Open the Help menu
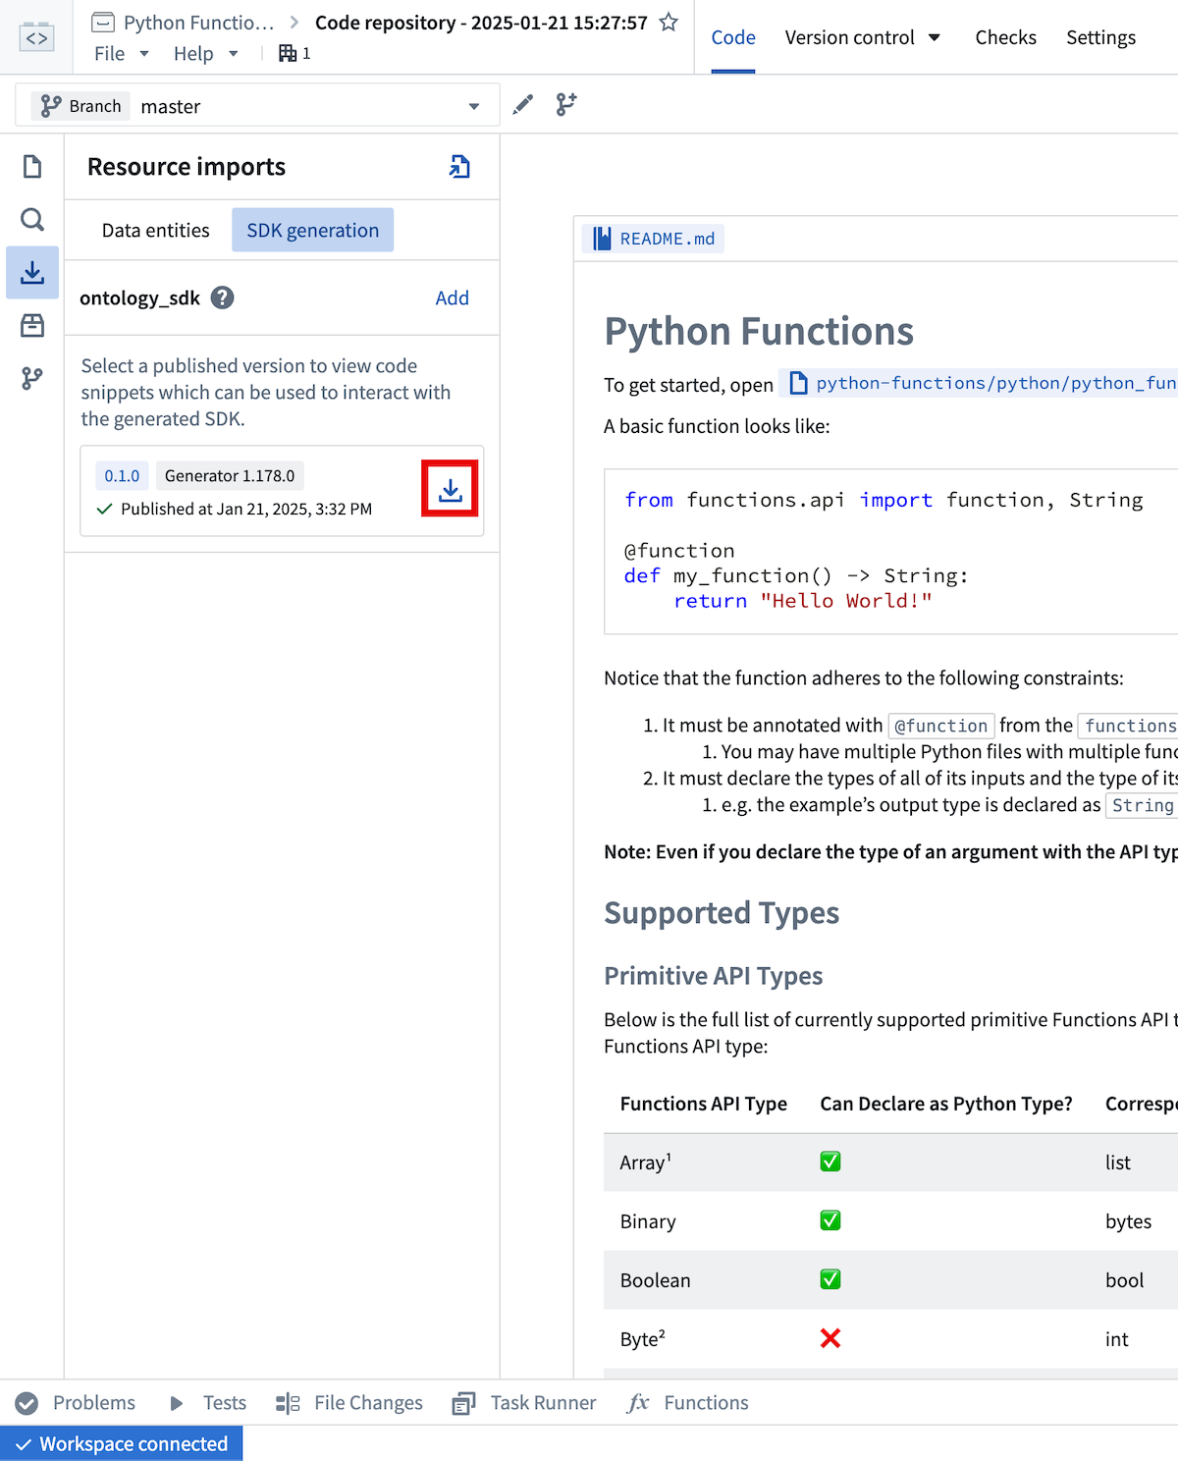The height and width of the screenshot is (1461, 1178). click(206, 53)
